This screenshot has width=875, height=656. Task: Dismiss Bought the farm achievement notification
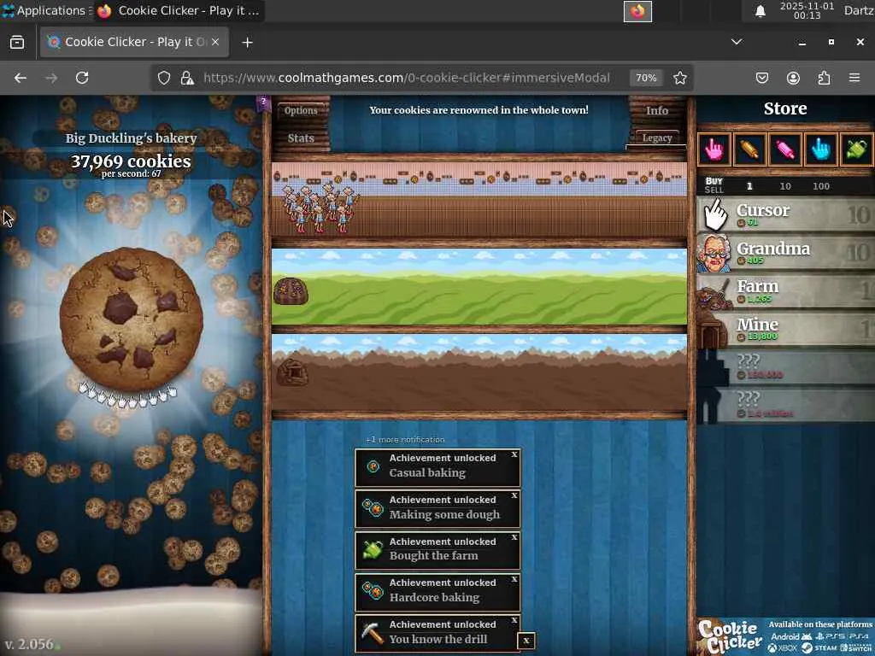point(514,537)
